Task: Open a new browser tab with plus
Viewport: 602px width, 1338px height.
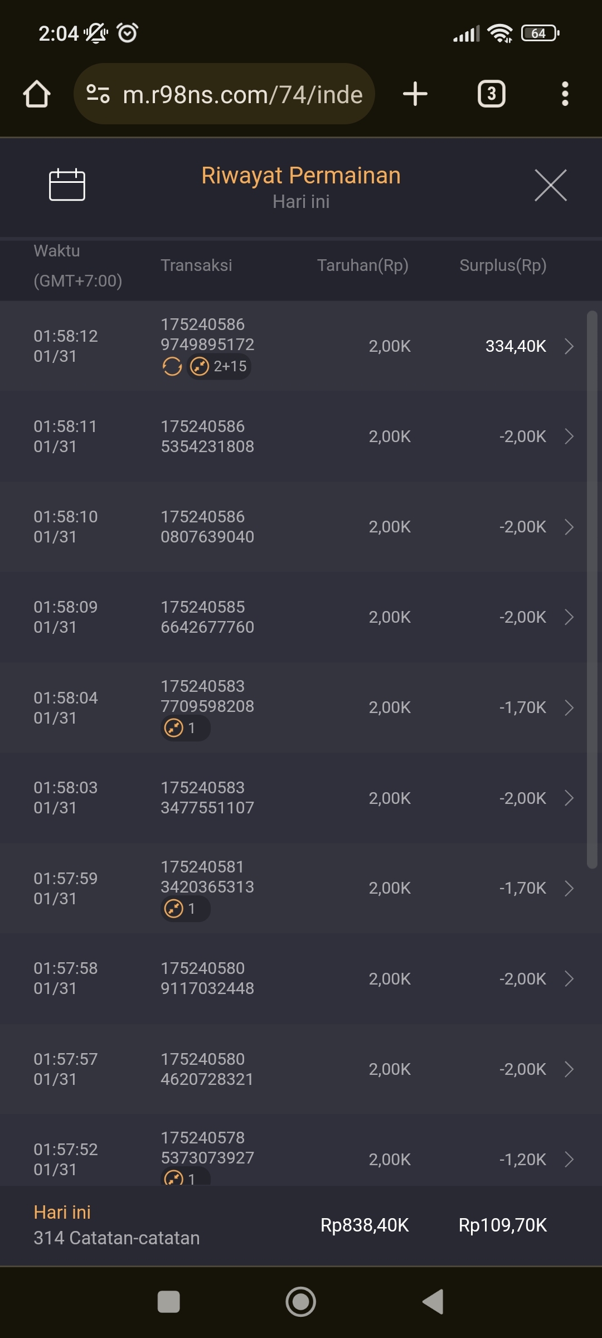Action: pos(415,94)
